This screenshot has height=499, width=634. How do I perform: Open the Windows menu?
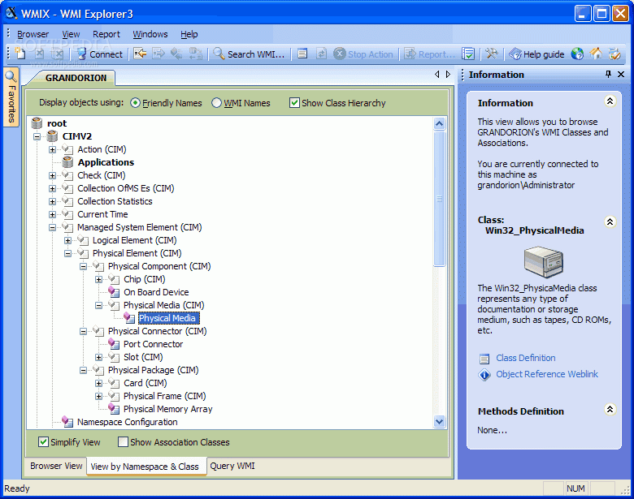150,34
